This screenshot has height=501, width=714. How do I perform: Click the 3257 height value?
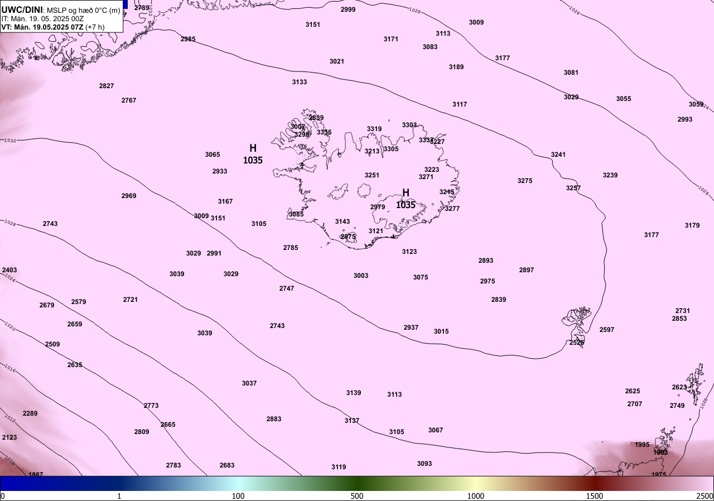pos(573,188)
